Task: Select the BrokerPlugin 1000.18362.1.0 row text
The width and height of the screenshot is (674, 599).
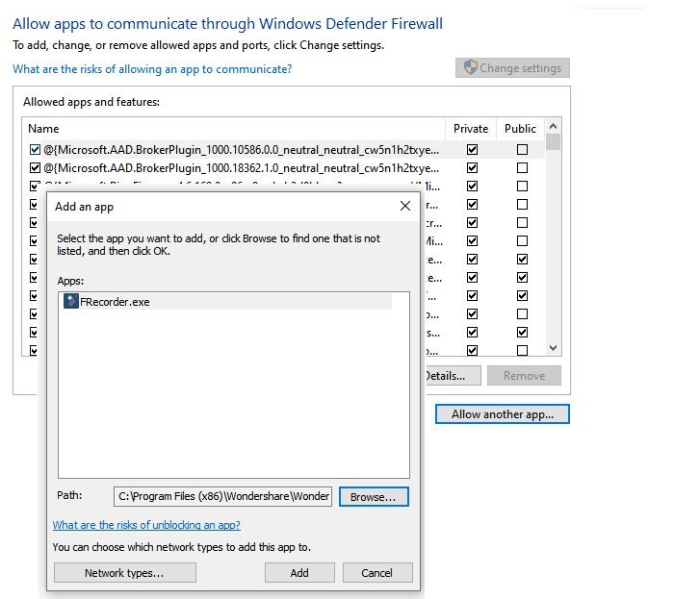Action: point(241,168)
